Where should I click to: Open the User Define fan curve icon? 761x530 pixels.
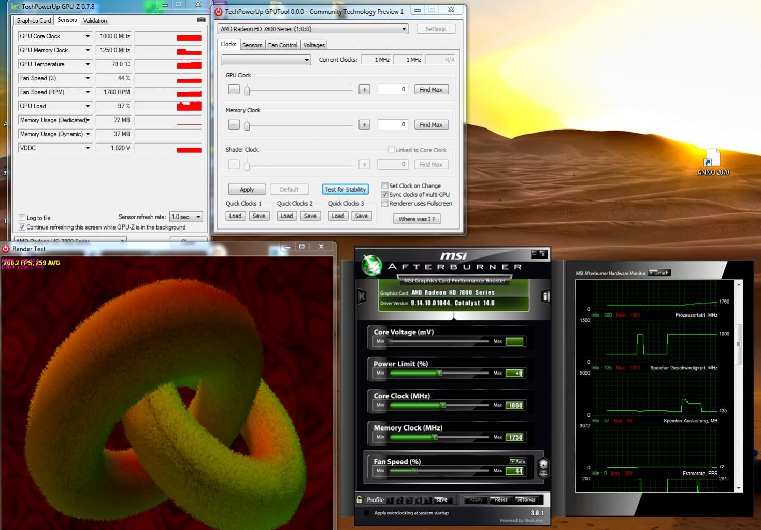tap(543, 467)
